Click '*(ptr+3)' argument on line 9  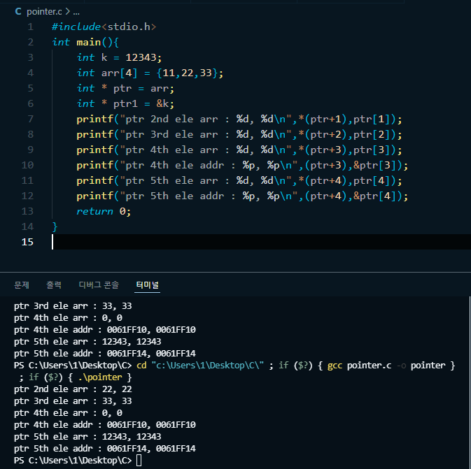[x=323, y=150]
